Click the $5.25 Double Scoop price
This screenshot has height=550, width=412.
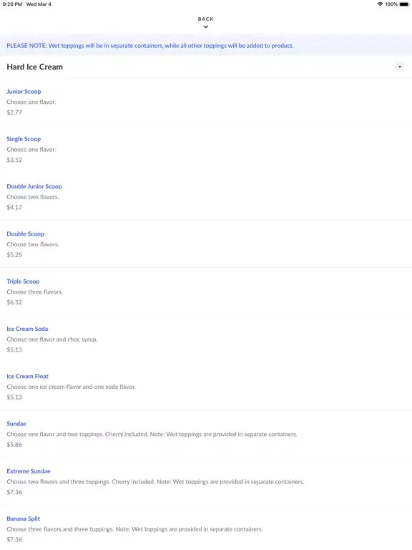(x=14, y=255)
